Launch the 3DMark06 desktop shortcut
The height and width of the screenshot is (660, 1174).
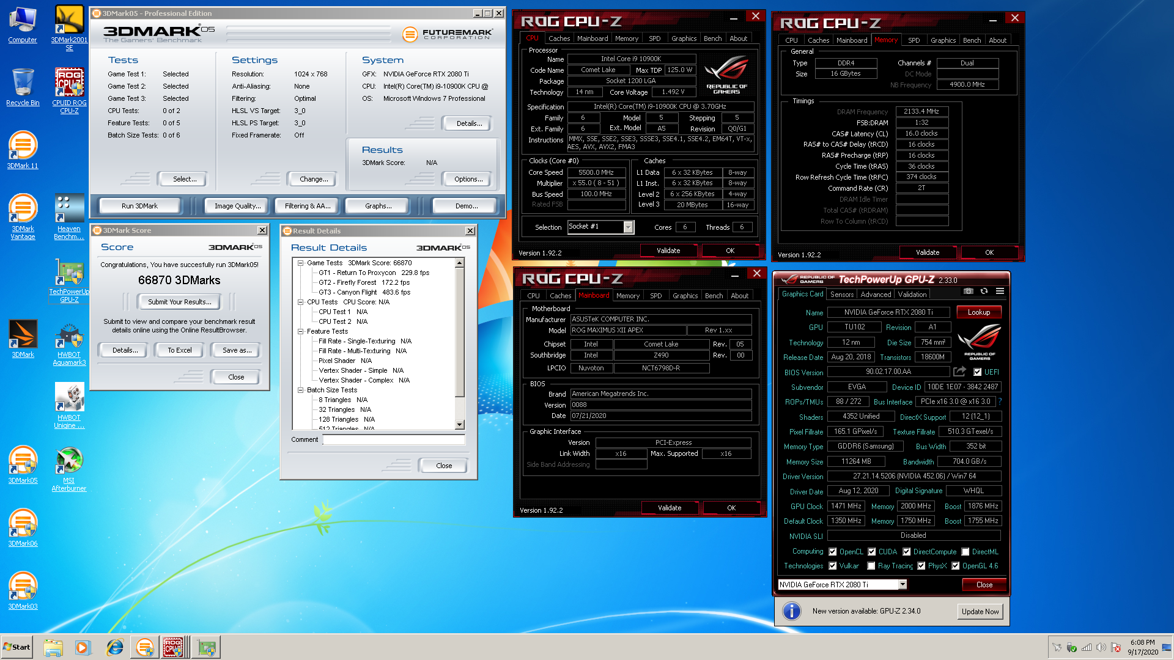[x=23, y=527]
